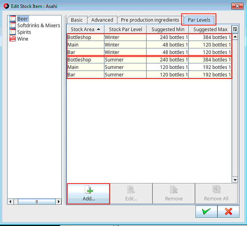Open the column chooser icon beside Suggested Max
247x226 pixels.
click(x=235, y=29)
